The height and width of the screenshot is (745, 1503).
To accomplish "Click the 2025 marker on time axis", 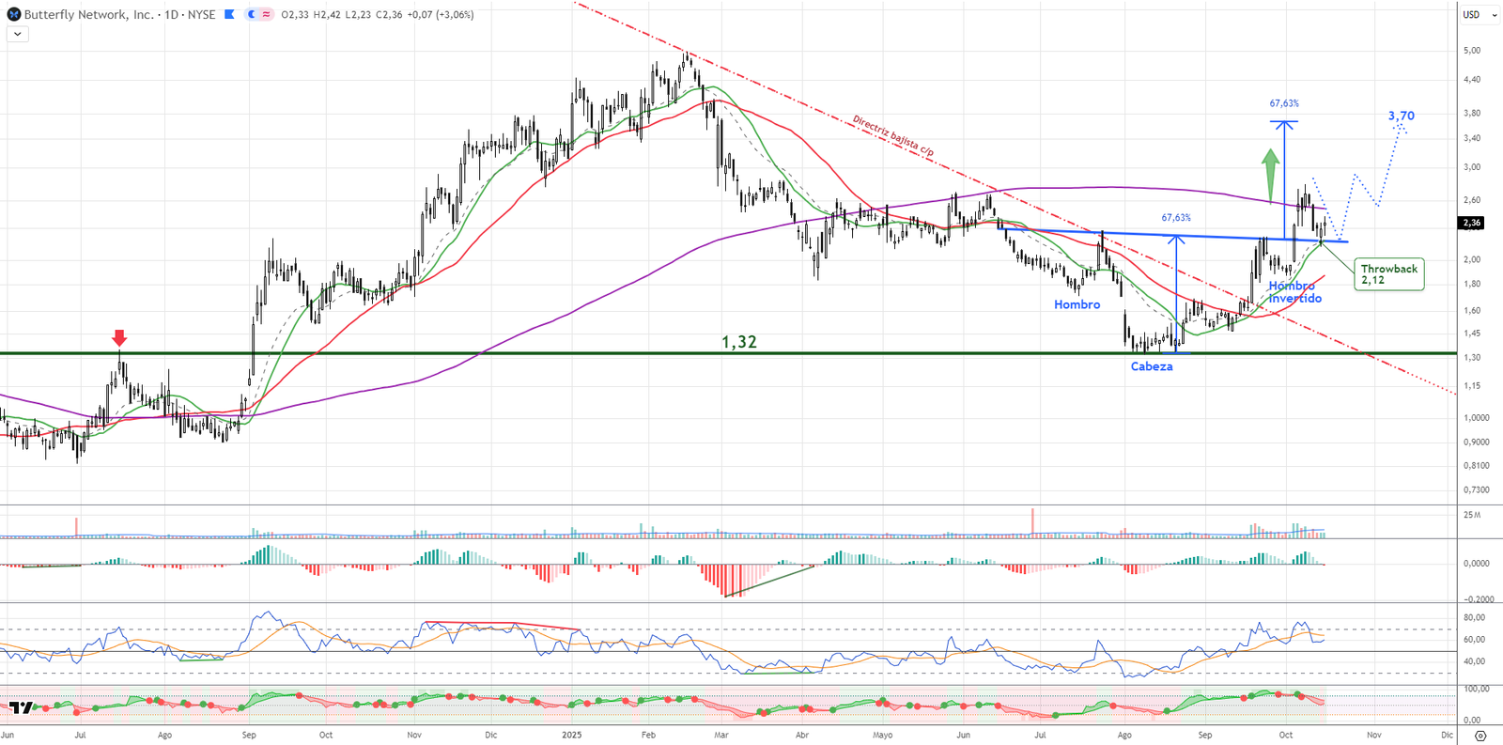I will tap(570, 735).
